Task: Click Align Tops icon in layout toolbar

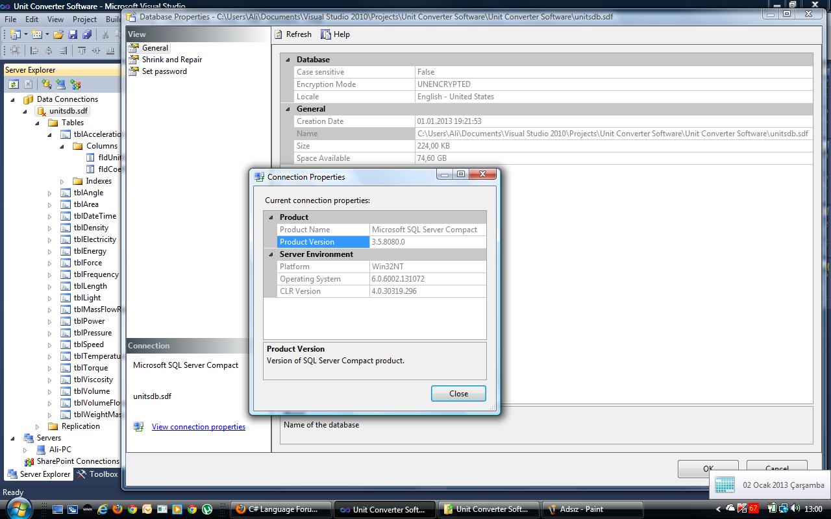Action: pyautogui.click(x=82, y=50)
